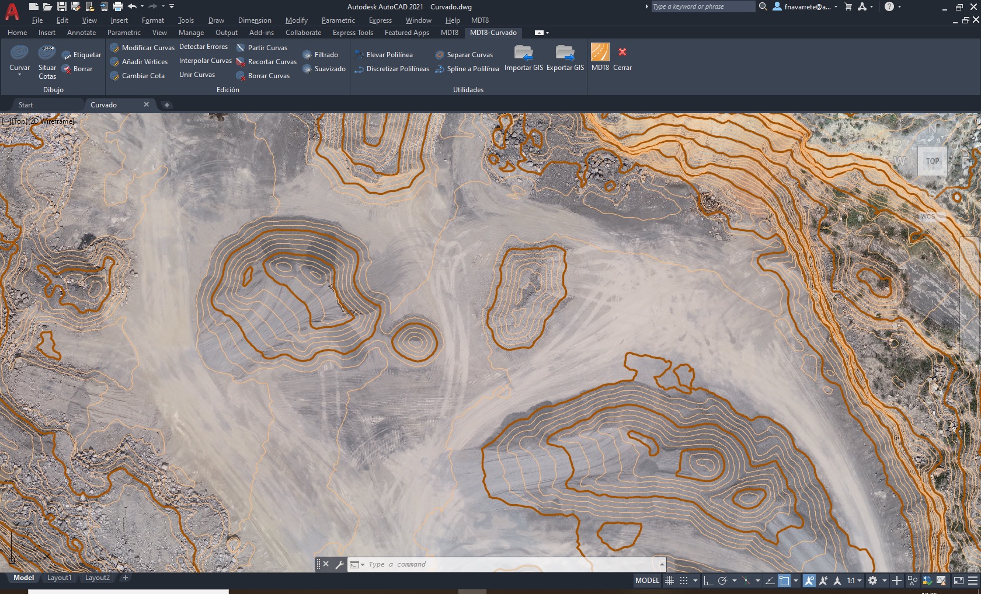
Task: Click the Filtrado tool
Action: 320,55
